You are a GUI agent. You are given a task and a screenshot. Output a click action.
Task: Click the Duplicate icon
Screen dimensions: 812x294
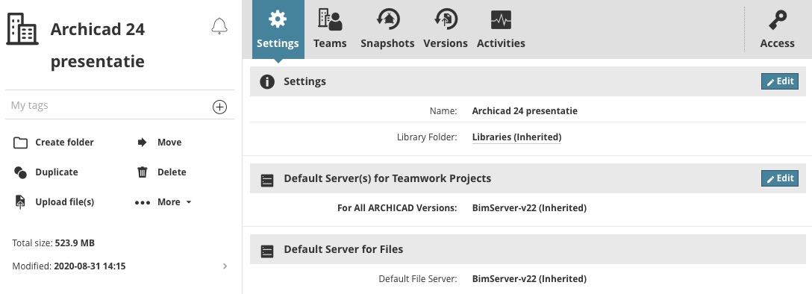click(x=20, y=172)
